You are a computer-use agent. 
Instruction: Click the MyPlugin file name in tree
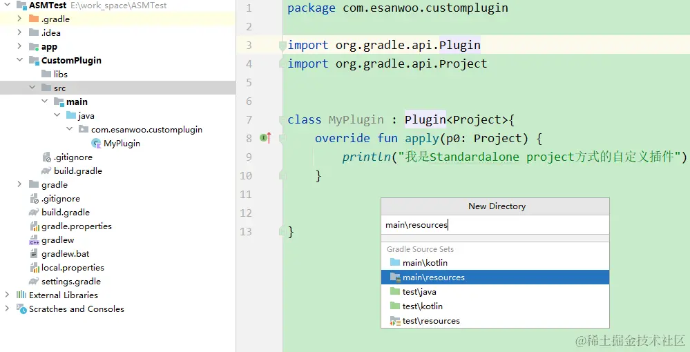click(122, 144)
